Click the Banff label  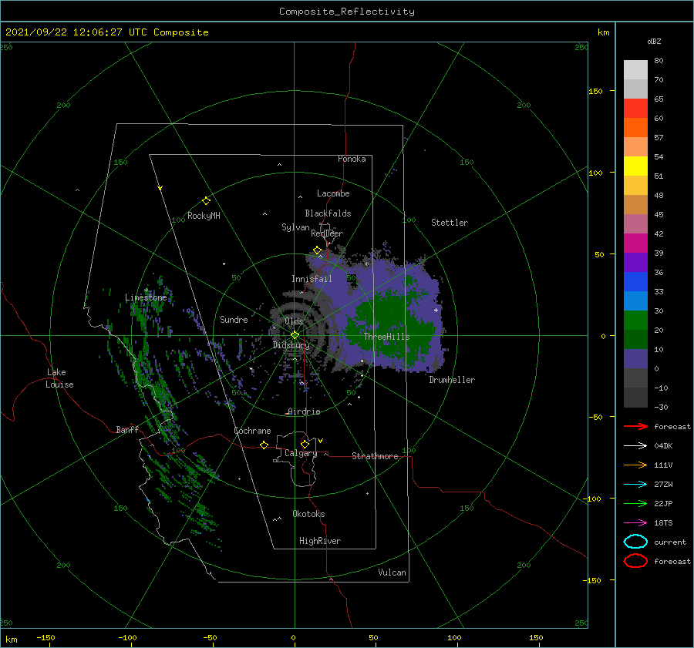point(127,429)
